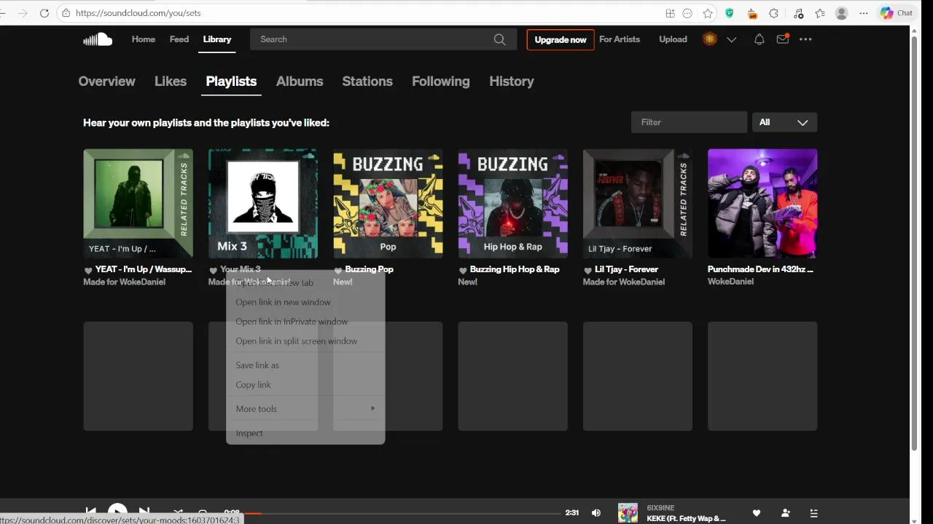Select Save link as
This screenshot has height=524, width=933.
(305, 365)
